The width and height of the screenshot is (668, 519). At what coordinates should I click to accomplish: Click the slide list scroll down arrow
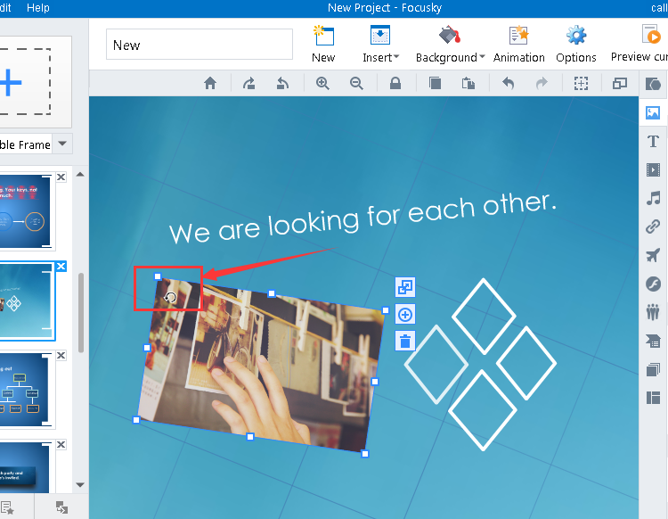click(x=80, y=485)
